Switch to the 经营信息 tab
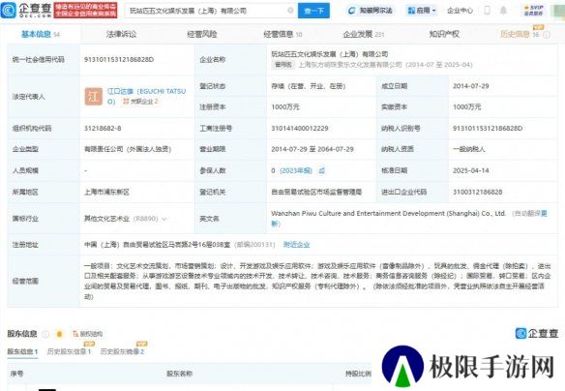Viewport: 565px width, 391px height. (x=282, y=34)
